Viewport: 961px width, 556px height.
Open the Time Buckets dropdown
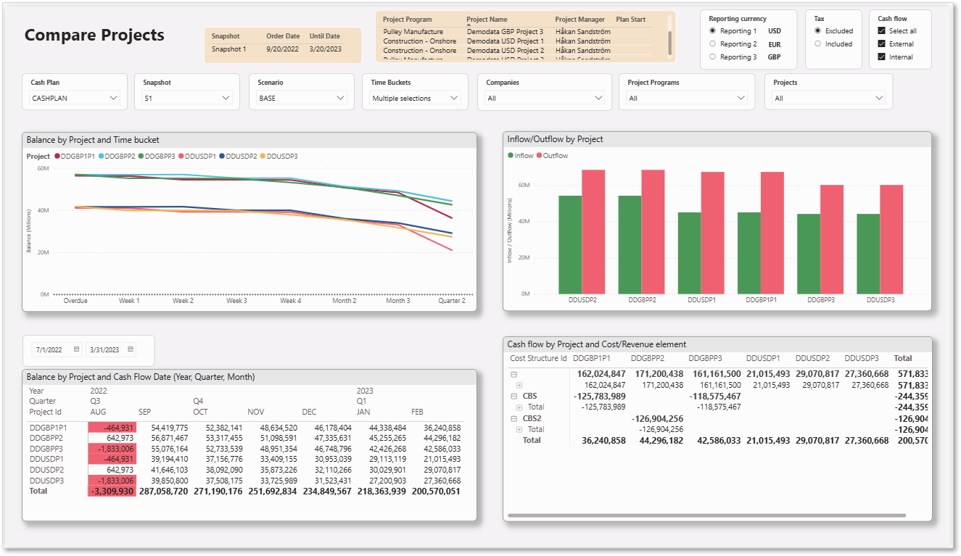point(415,98)
